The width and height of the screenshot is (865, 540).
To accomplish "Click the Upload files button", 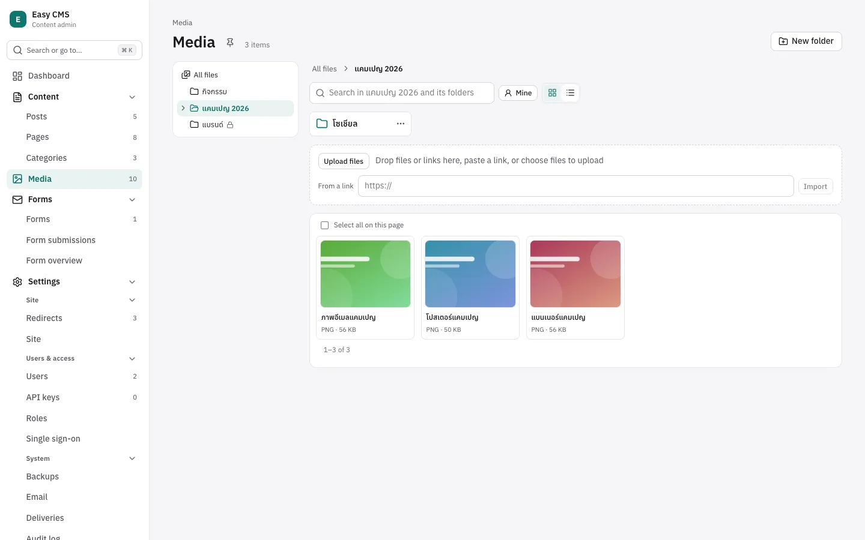I will pos(344,161).
